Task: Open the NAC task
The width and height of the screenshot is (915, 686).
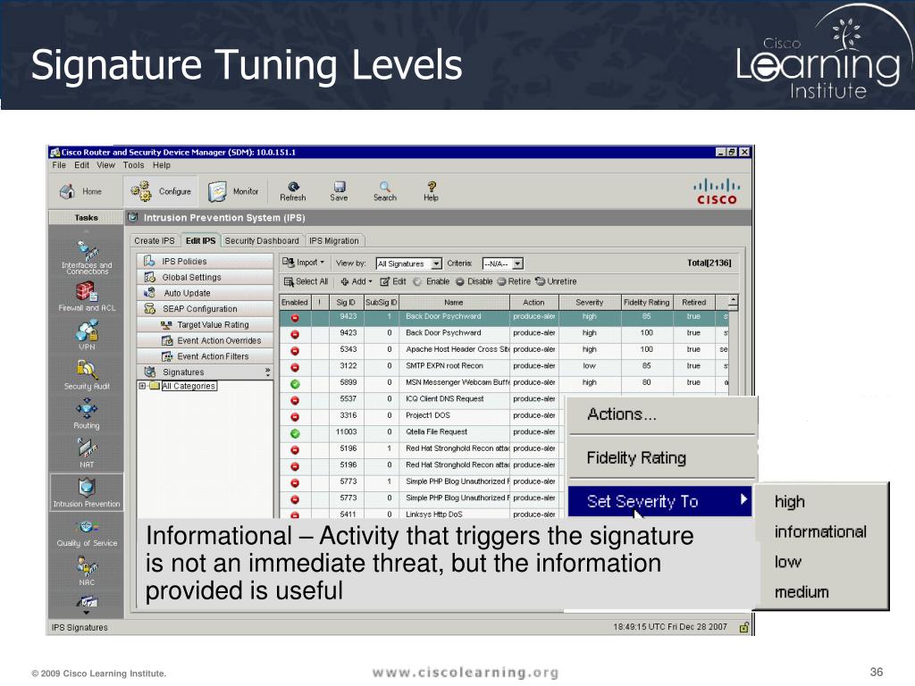Action: tap(87, 571)
